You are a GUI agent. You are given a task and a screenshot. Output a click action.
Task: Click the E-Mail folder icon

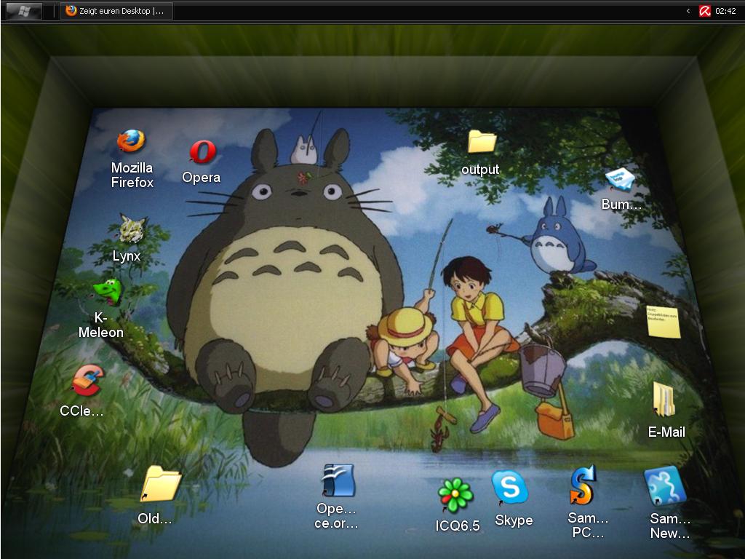pos(664,400)
